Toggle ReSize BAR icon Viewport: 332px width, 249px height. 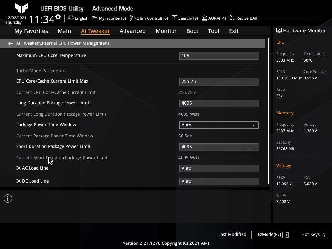(232, 18)
